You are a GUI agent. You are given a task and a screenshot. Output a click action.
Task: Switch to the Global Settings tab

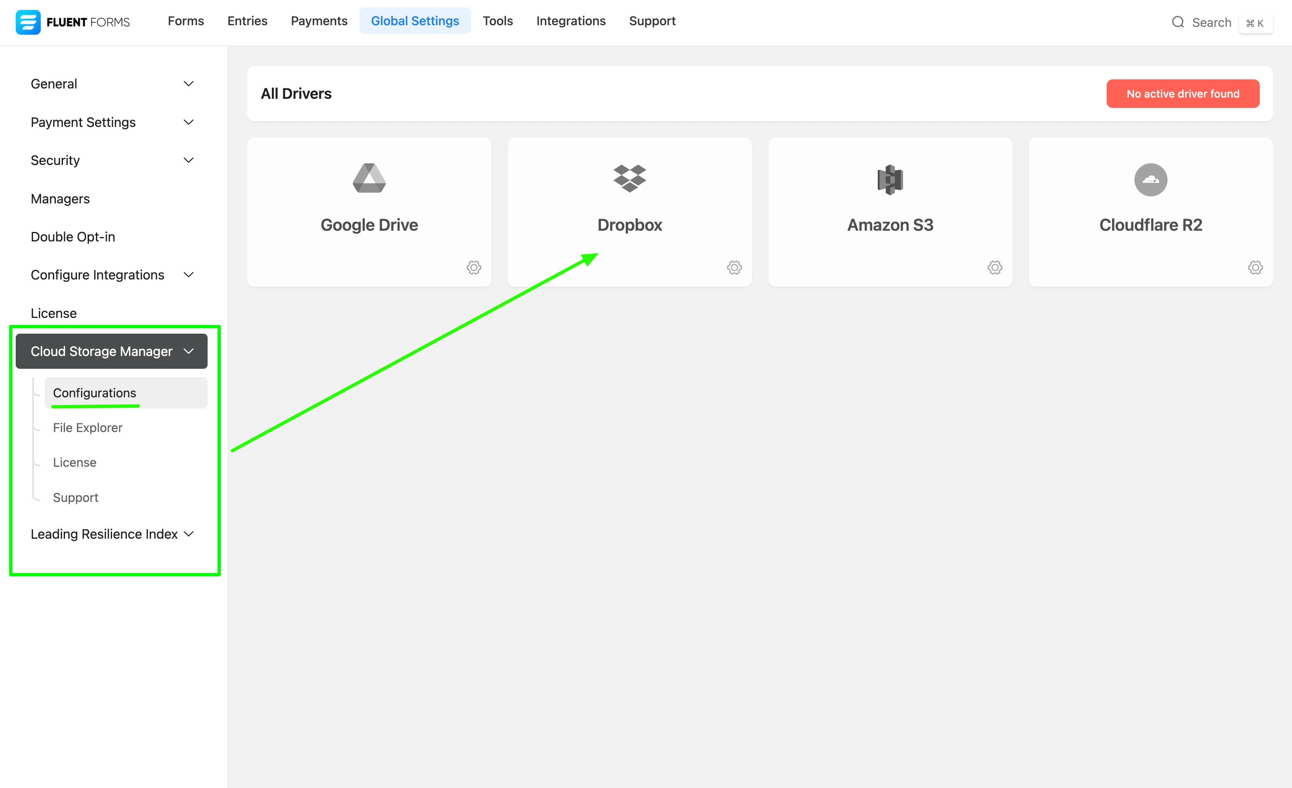click(x=415, y=20)
